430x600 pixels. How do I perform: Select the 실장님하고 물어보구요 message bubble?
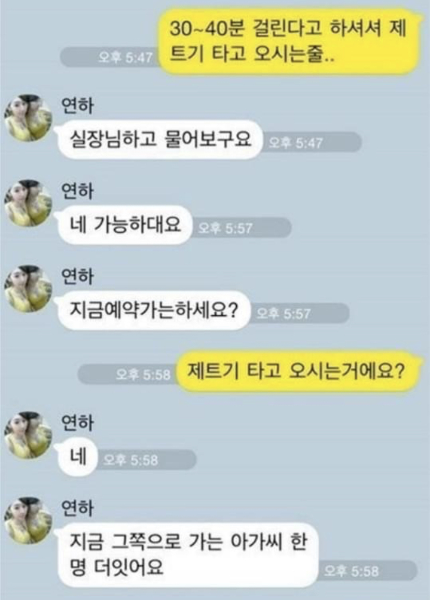pos(159,140)
